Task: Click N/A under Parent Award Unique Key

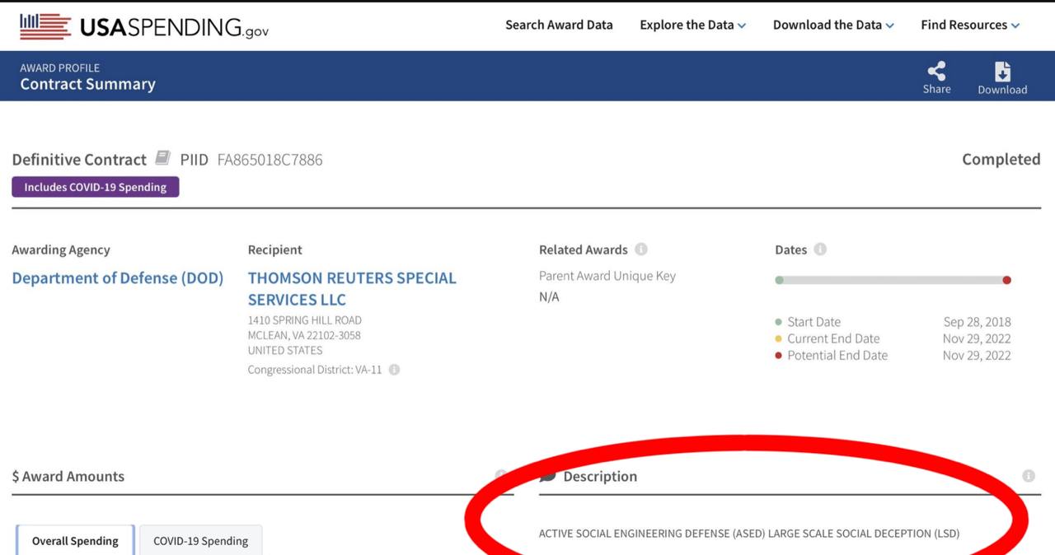Action: (549, 296)
